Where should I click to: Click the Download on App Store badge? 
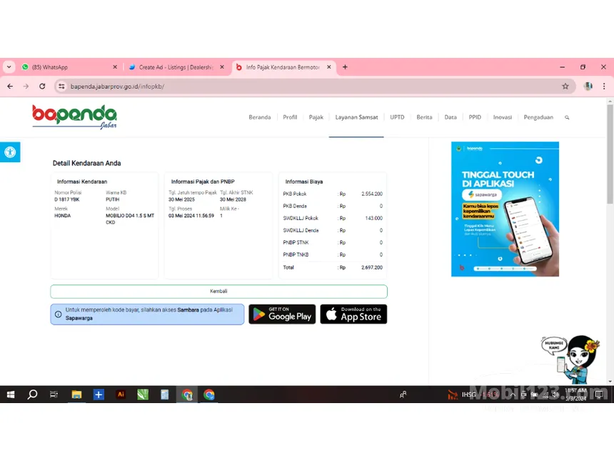353,314
